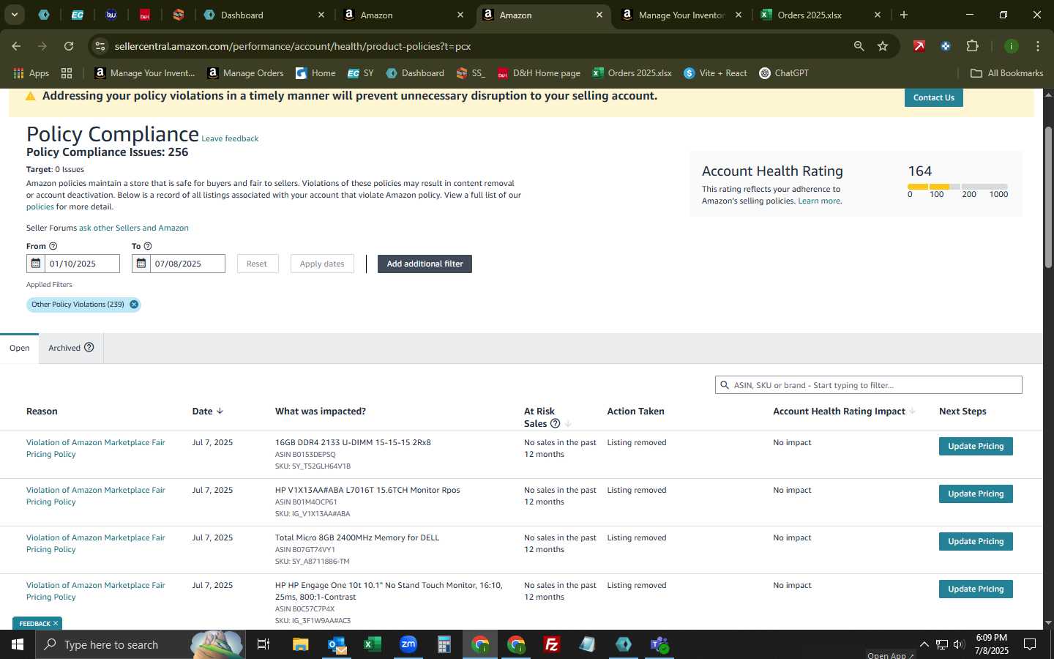1054x659 pixels.
Task: Click the ASIN, SKU or brand filter box
Action: click(x=868, y=385)
